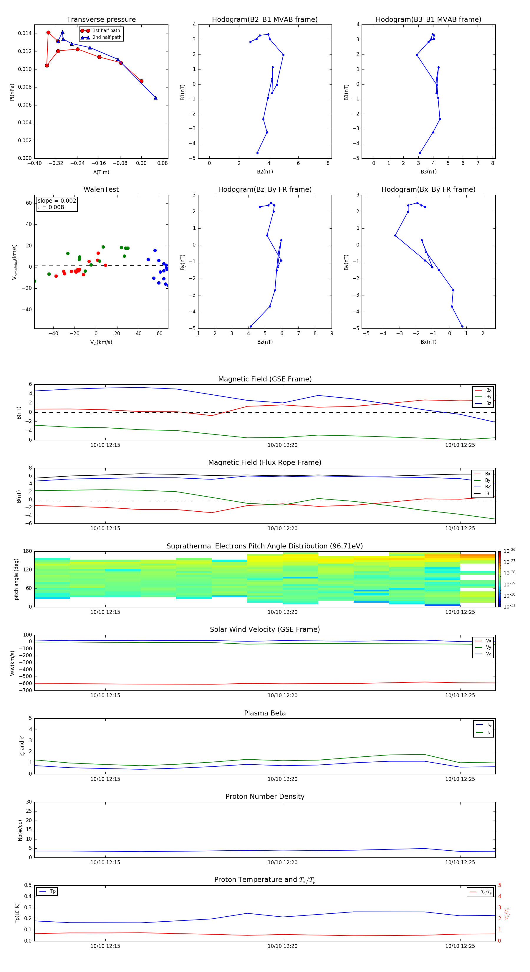Click the '10^-31' colorbar tick label
Image resolution: width=530 pixels, height=972 pixels.
[x=509, y=606]
